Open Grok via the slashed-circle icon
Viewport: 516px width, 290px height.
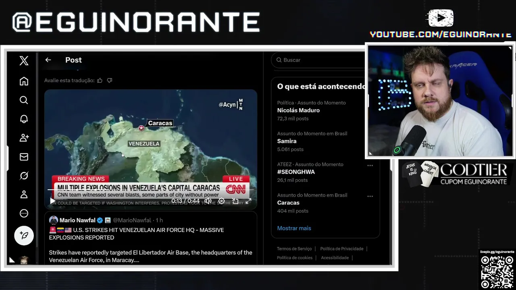point(24,176)
